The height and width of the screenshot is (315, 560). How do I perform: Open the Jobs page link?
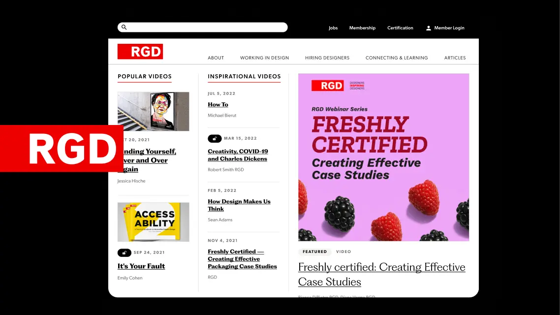tap(333, 28)
